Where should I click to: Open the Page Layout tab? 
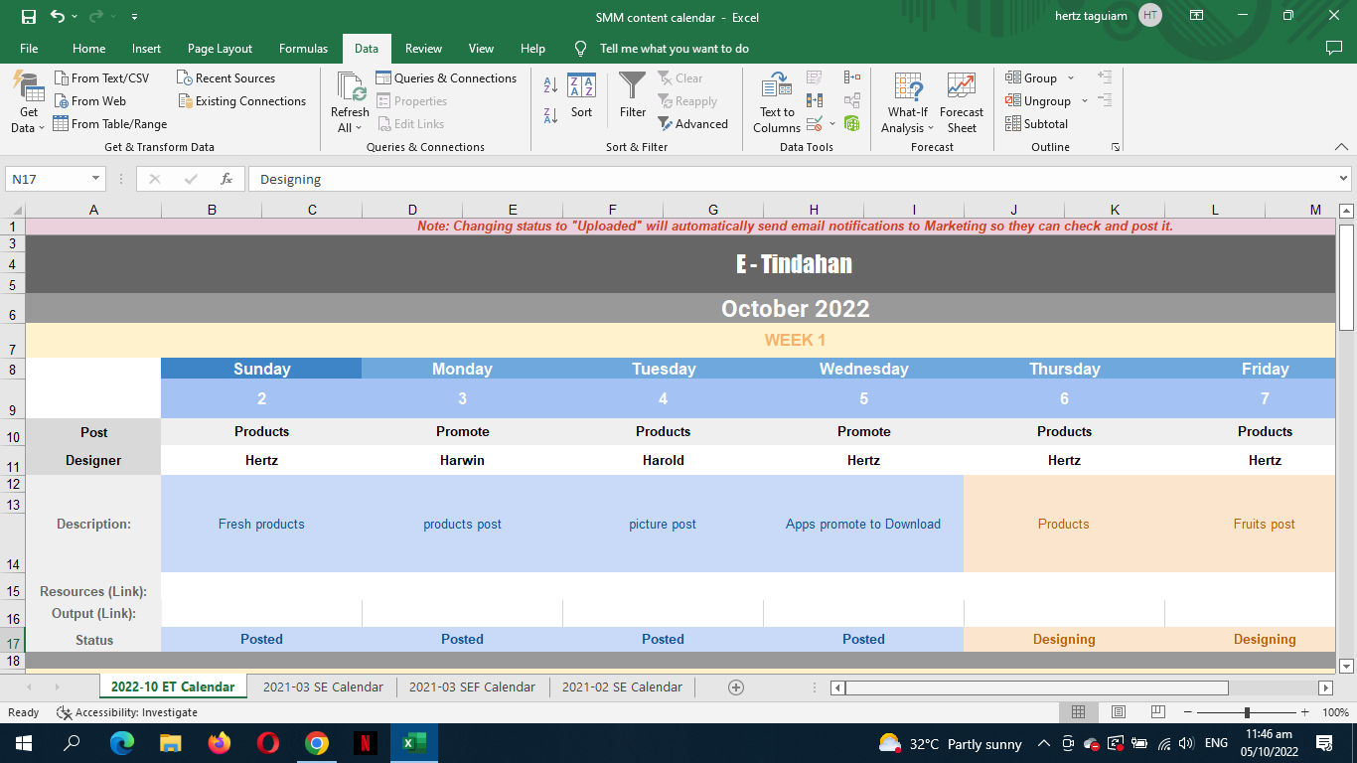point(220,48)
